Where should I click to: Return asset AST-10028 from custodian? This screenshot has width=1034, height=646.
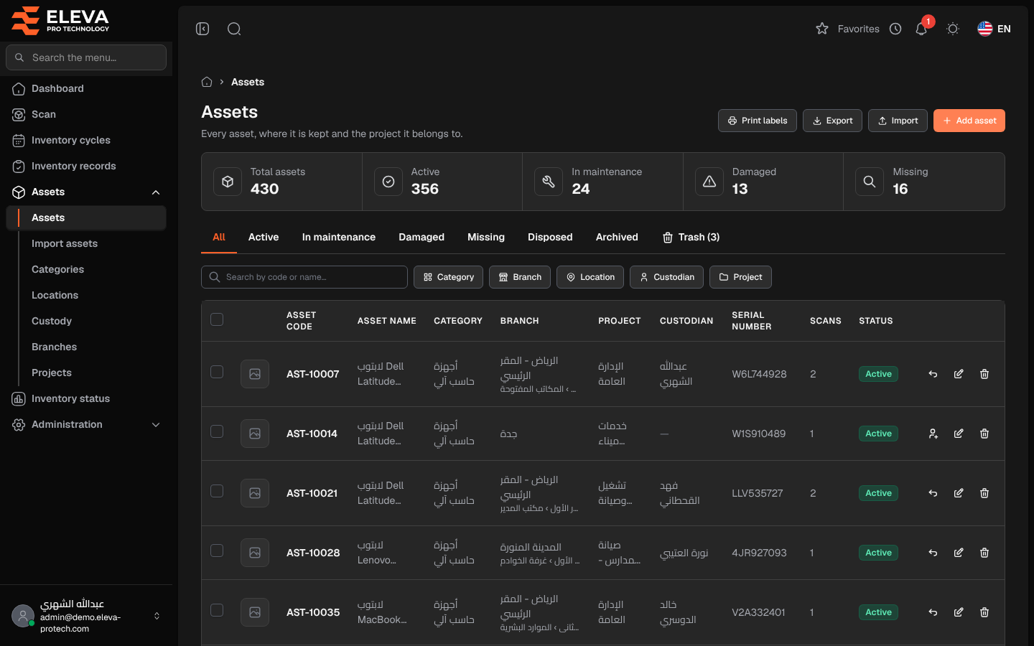933,553
